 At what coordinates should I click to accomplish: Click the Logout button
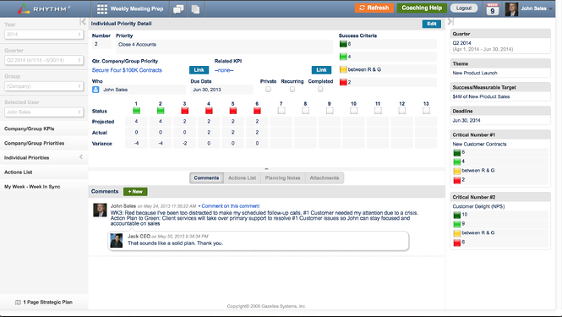pyautogui.click(x=464, y=8)
